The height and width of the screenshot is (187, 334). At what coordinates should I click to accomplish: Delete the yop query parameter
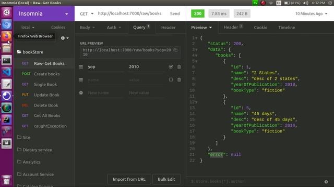pyautogui.click(x=179, y=67)
